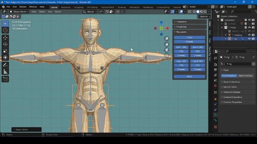Select the Select Box tool
The image size is (257, 144).
5,24
